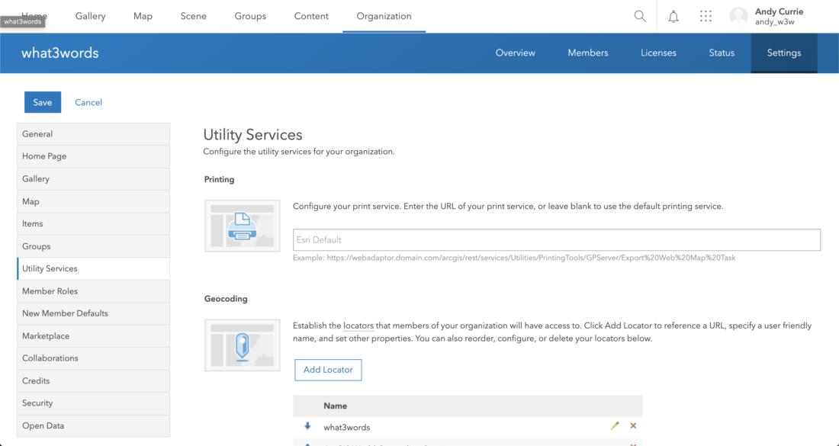The image size is (839, 446).
Task: Select Organization in the top navigation
Action: point(384,16)
